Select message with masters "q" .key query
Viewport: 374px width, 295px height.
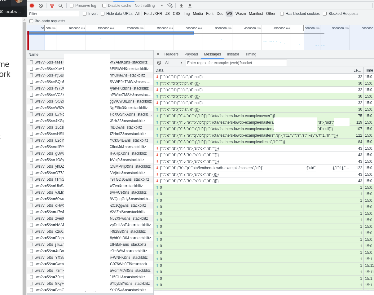253,135
